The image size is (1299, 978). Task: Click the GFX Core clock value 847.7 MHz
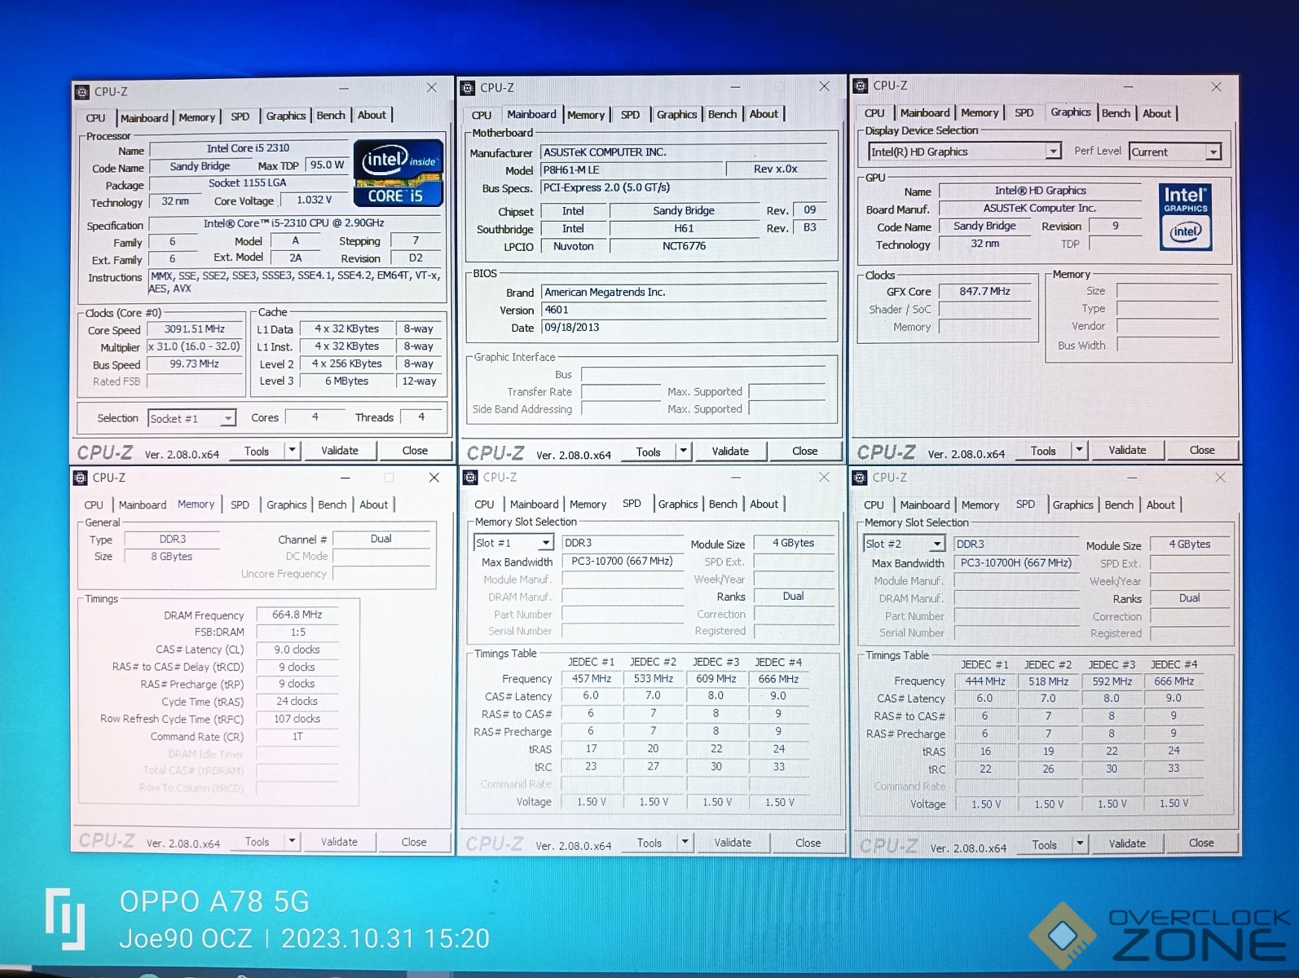point(984,291)
